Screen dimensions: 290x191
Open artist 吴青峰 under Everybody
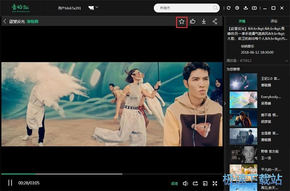point(266,103)
